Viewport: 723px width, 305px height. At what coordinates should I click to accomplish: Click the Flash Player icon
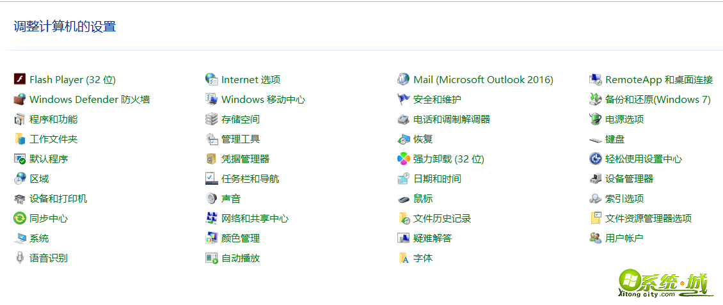click(19, 79)
